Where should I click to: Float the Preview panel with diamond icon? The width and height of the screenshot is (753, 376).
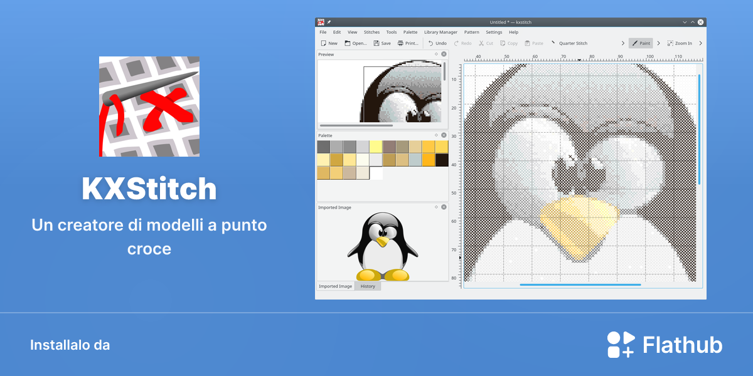tap(436, 54)
